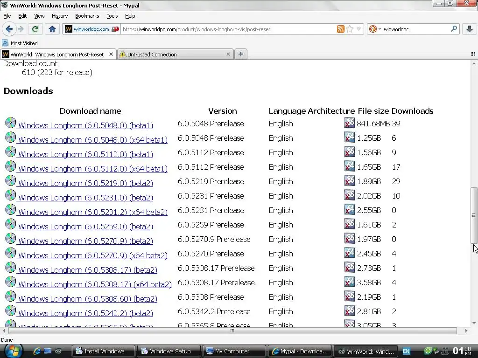Screen dimensions: 478x358
Task: Click the Forward navigation arrow
Action: (x=21, y=29)
